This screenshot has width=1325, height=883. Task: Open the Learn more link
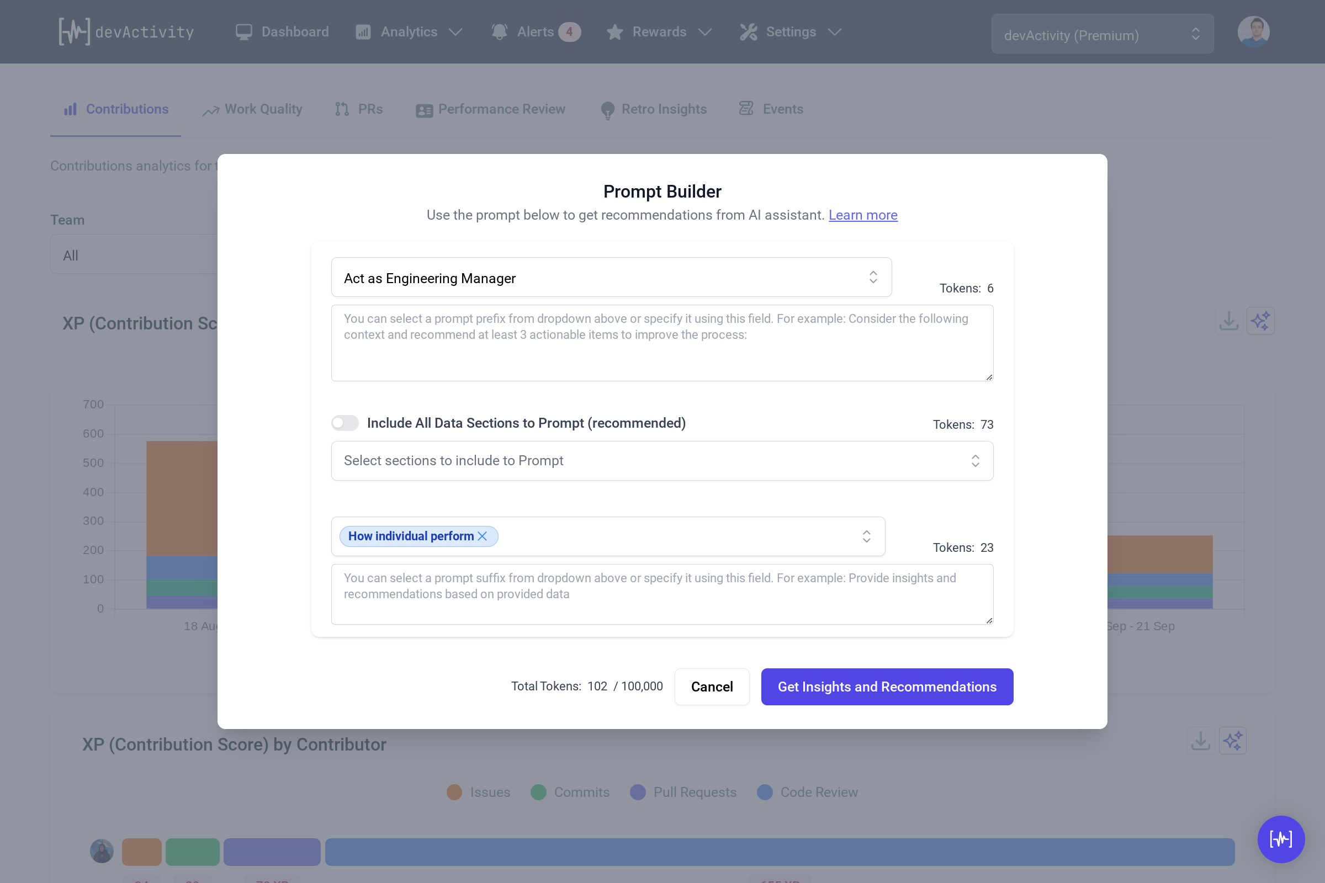[863, 215]
